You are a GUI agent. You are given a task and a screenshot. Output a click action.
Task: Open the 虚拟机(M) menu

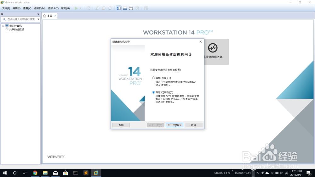coord(40,8)
